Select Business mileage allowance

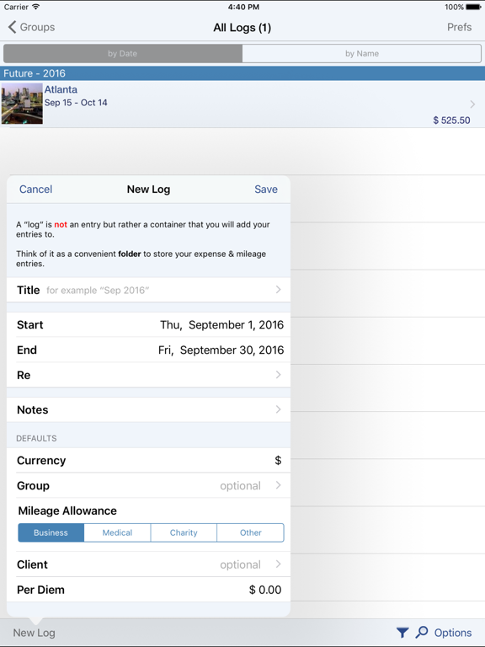coord(51,532)
